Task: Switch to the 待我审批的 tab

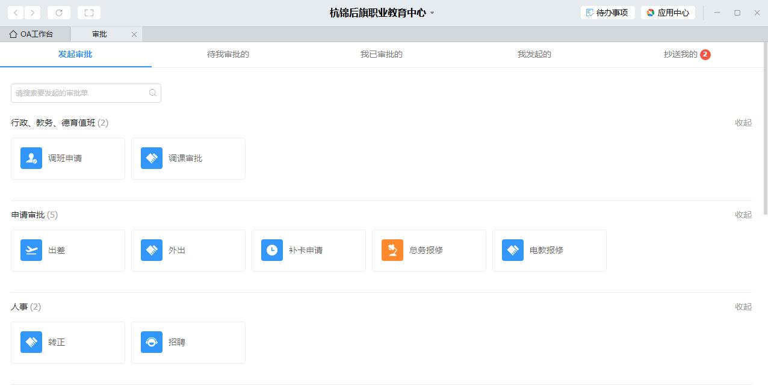Action: 228,54
